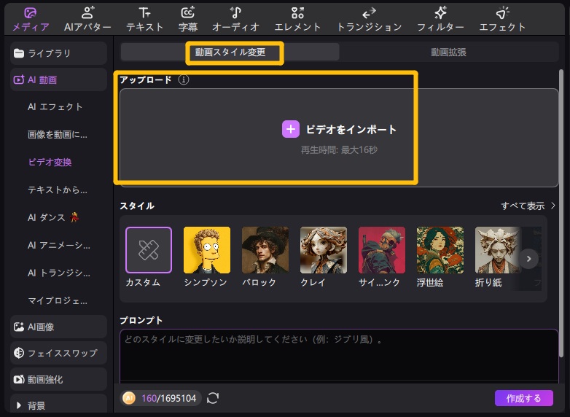Switch to the 動画拡張 tab
Screen dimensions: 570x417
tap(448, 52)
